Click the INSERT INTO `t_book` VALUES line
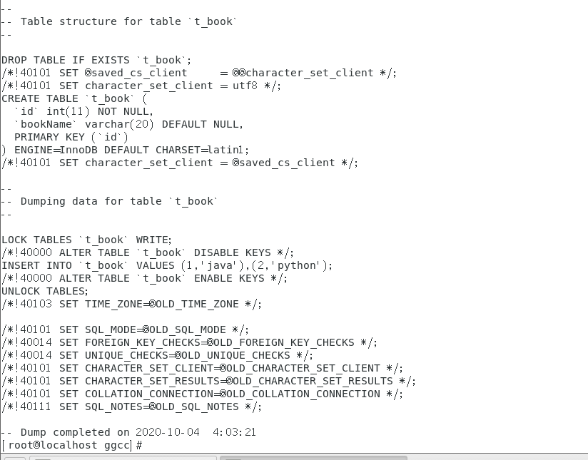 pos(167,265)
